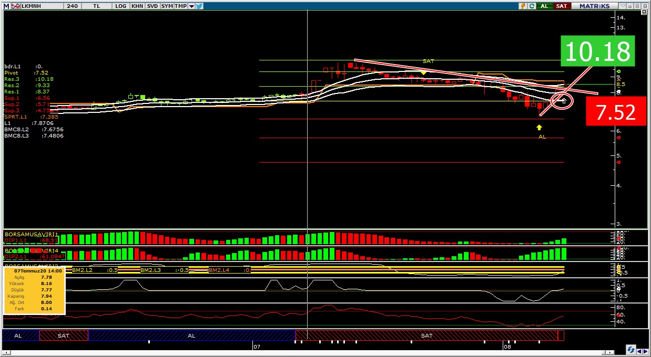The width and height of the screenshot is (651, 357).
Task: Click the yellow SAT sell marker on chart
Action: 424,72
